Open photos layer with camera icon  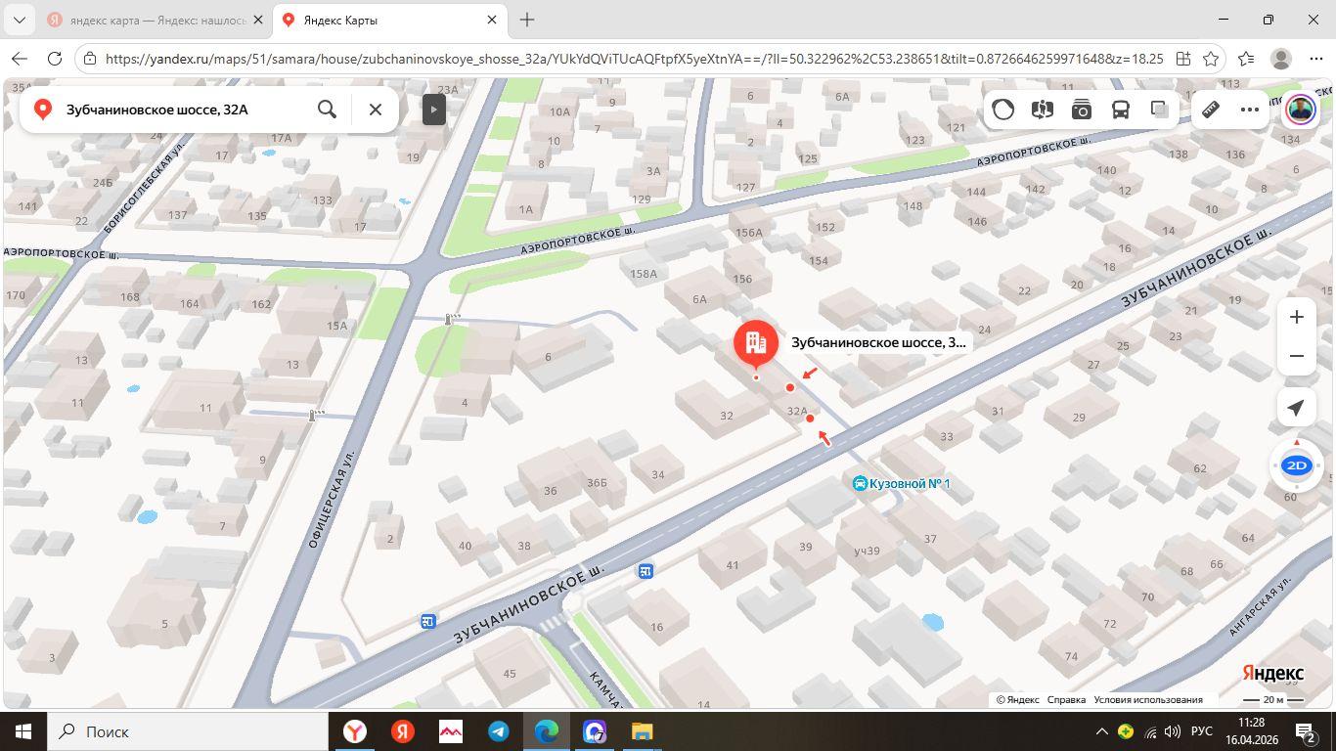click(x=1082, y=110)
